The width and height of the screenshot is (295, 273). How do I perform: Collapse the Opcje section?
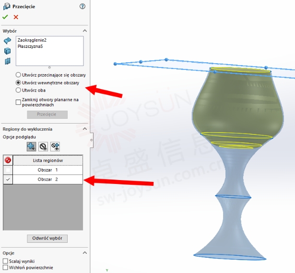click(x=85, y=253)
